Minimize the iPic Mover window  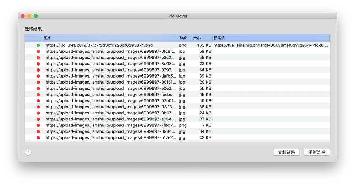(29, 16)
